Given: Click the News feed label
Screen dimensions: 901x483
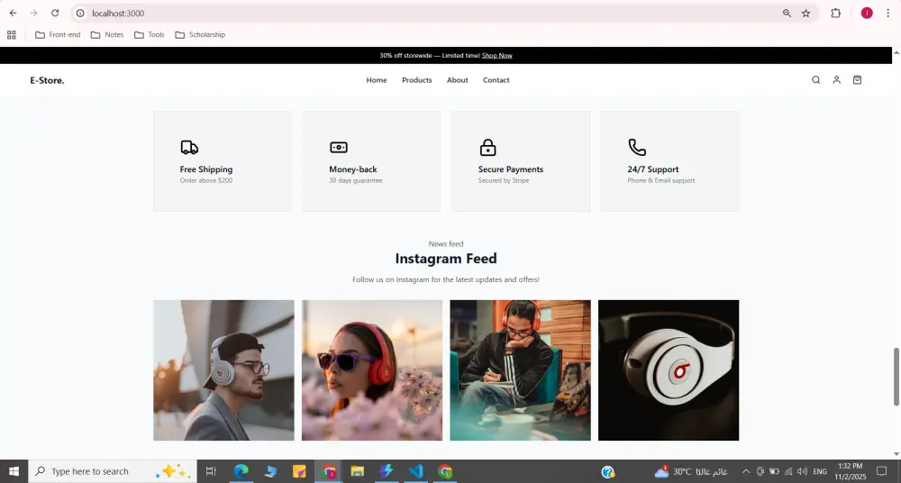Looking at the screenshot, I should pos(446,244).
